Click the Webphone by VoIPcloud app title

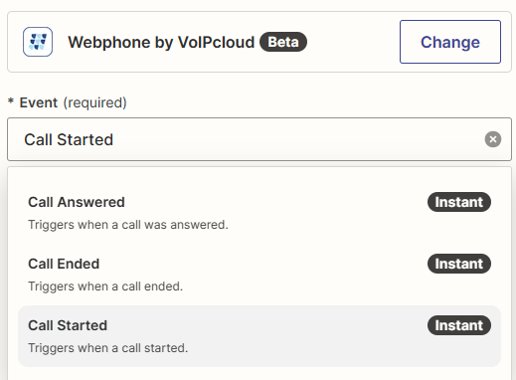pyautogui.click(x=161, y=42)
